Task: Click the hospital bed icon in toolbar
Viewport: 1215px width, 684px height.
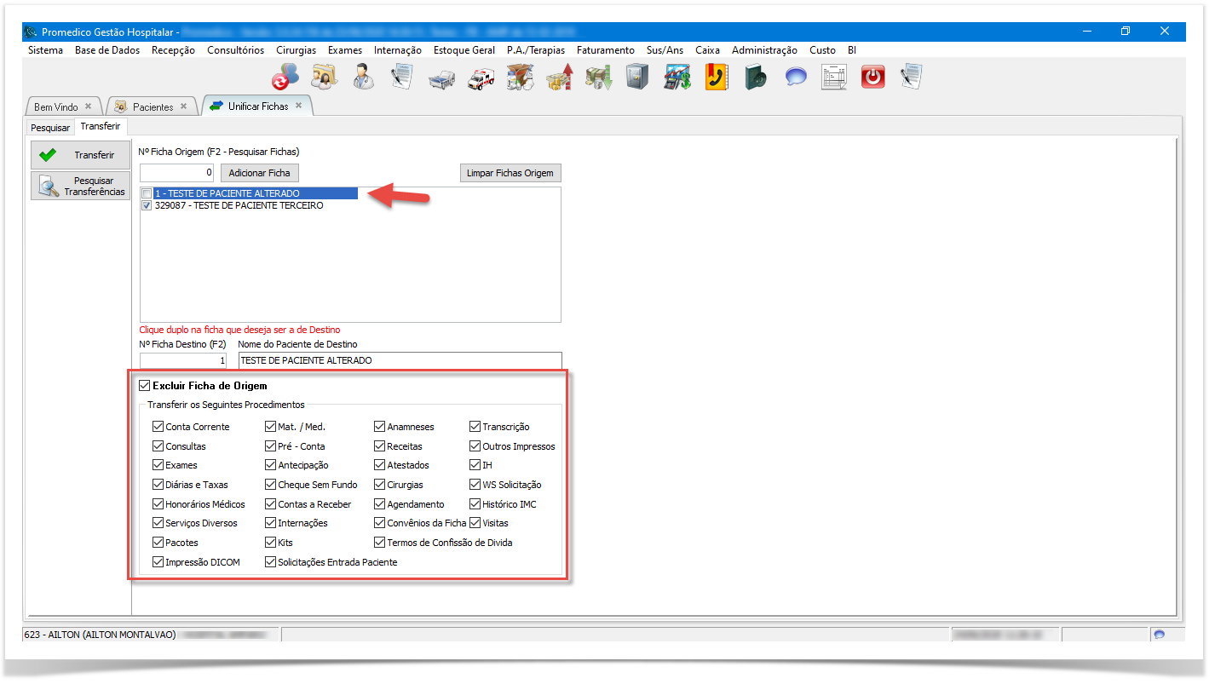Action: tap(442, 78)
